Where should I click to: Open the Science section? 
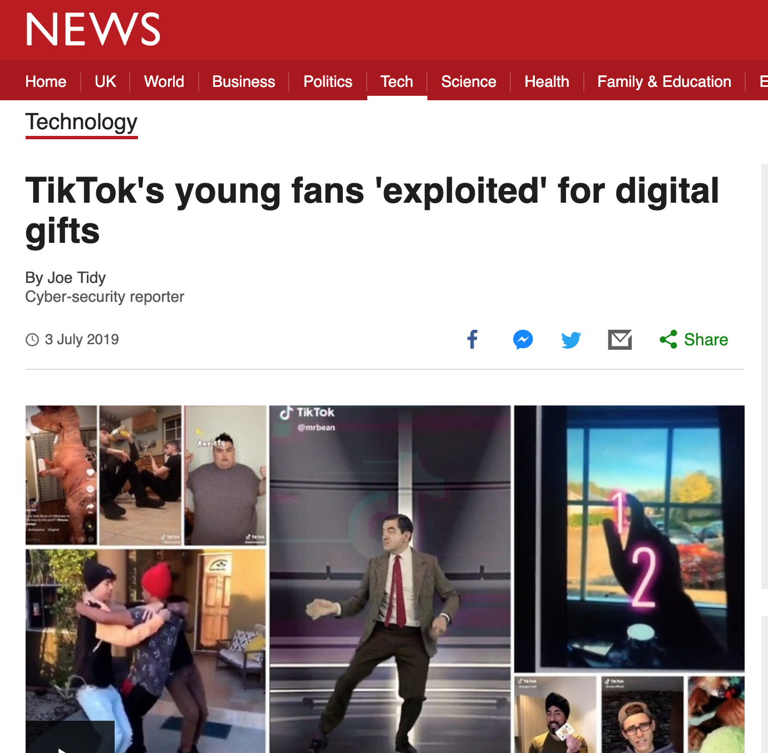(x=469, y=81)
